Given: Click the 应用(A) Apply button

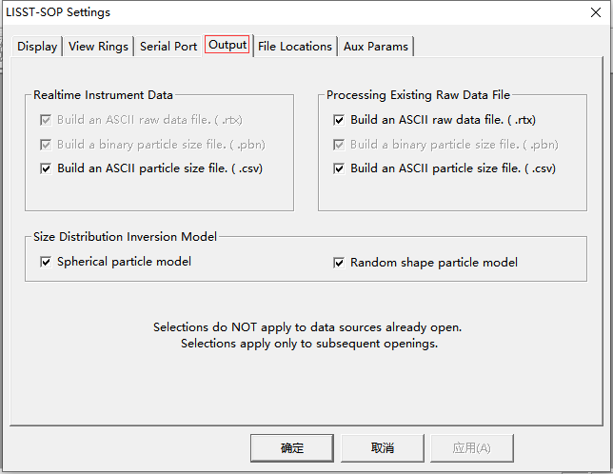Looking at the screenshot, I should (472, 447).
